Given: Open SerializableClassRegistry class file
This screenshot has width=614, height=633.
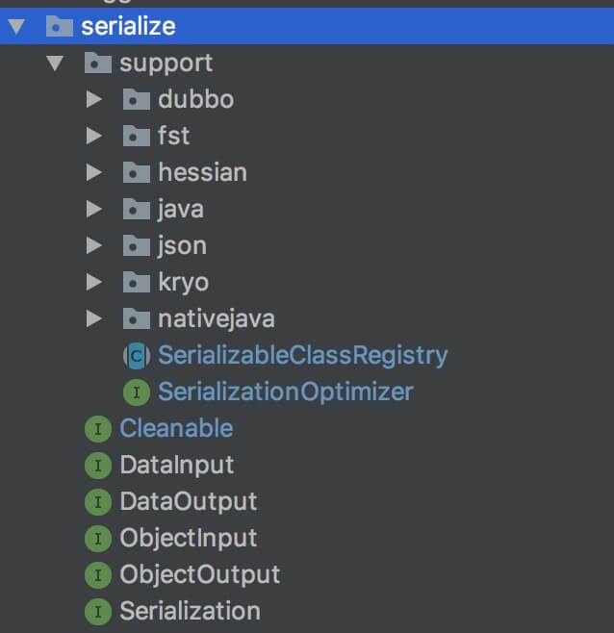Looking at the screenshot, I should tap(302, 355).
